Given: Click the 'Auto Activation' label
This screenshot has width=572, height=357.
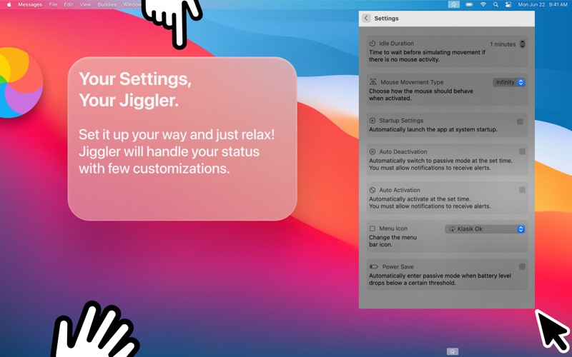Looking at the screenshot, I should tap(400, 190).
